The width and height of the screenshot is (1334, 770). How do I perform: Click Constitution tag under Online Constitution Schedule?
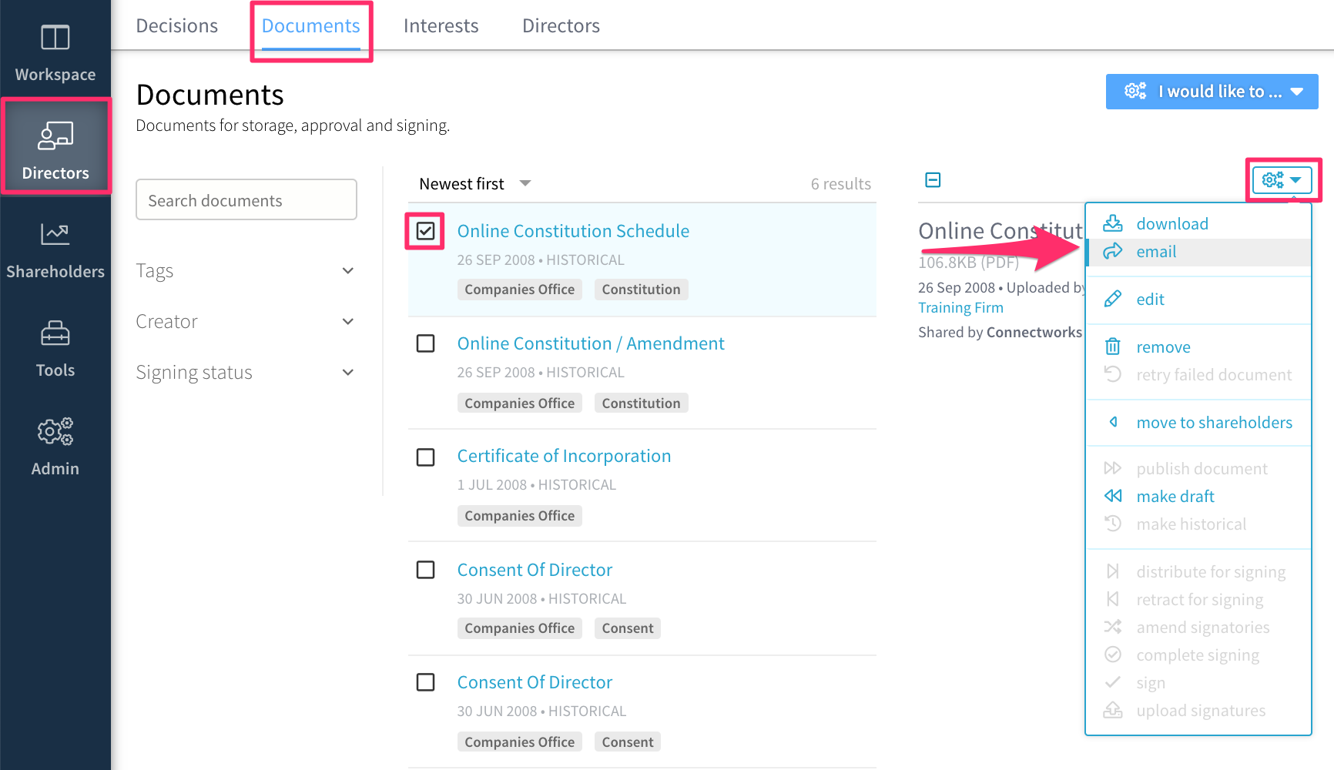pos(641,290)
